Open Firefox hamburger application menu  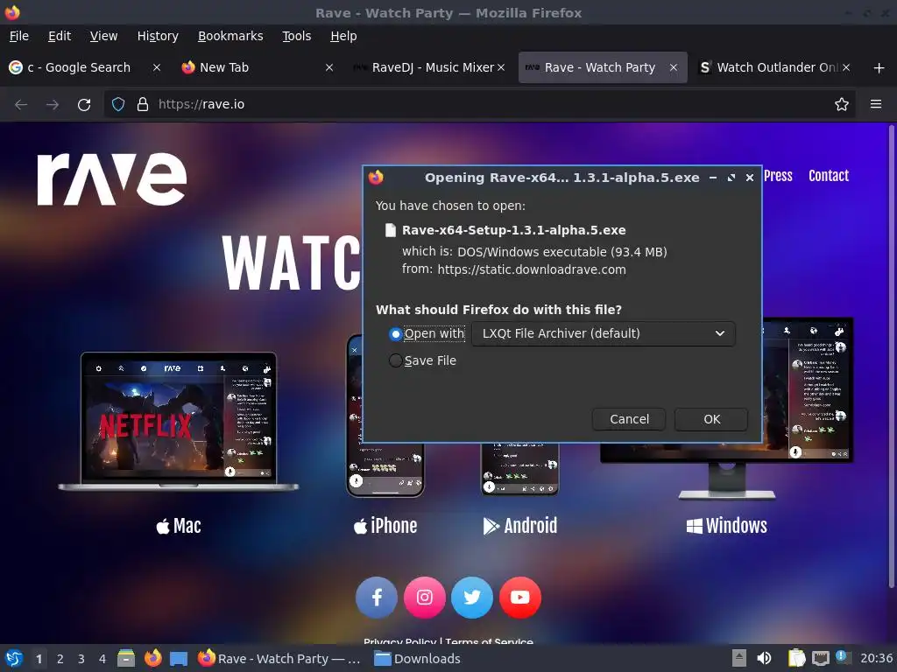pyautogui.click(x=876, y=104)
